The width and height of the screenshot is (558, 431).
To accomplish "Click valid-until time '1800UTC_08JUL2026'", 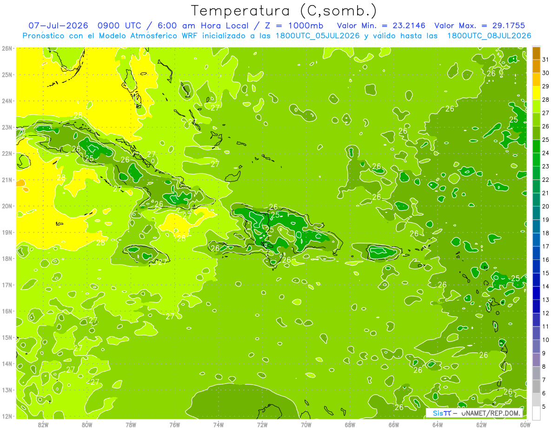I will tap(489, 36).
